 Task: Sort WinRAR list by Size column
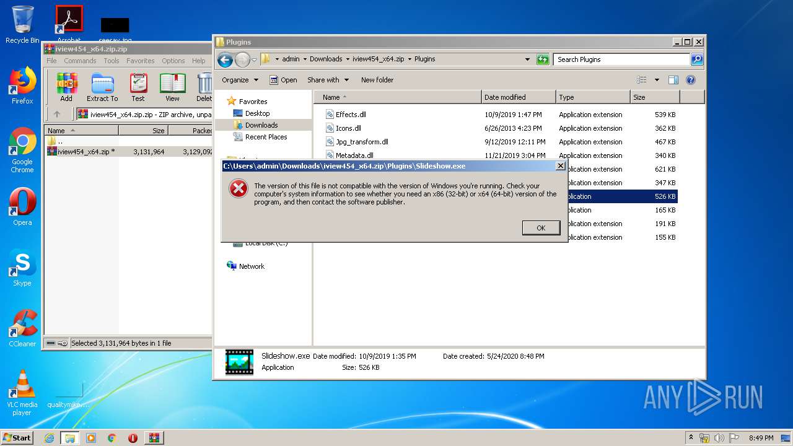(x=143, y=131)
